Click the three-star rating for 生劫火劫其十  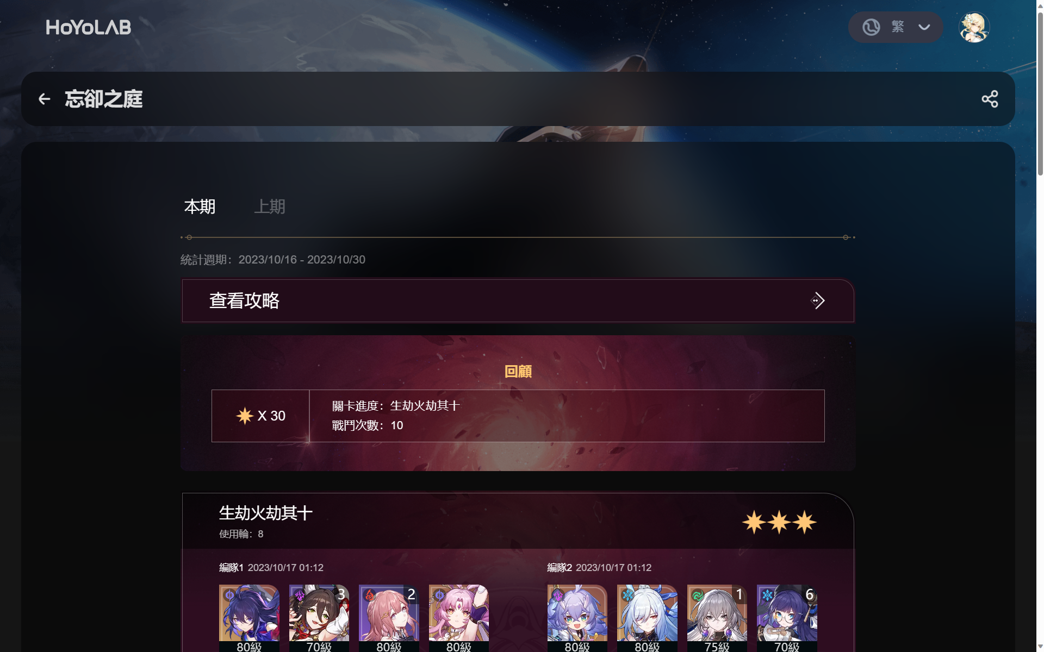tap(779, 522)
